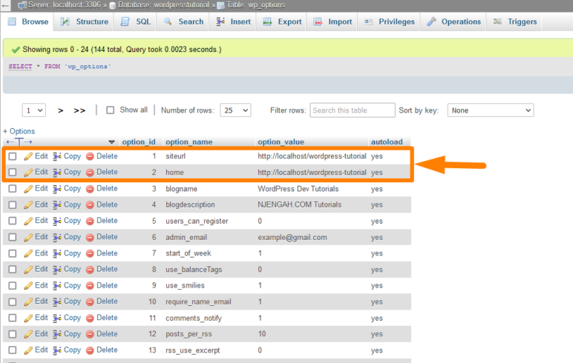Sort by the option_name column header

189,141
